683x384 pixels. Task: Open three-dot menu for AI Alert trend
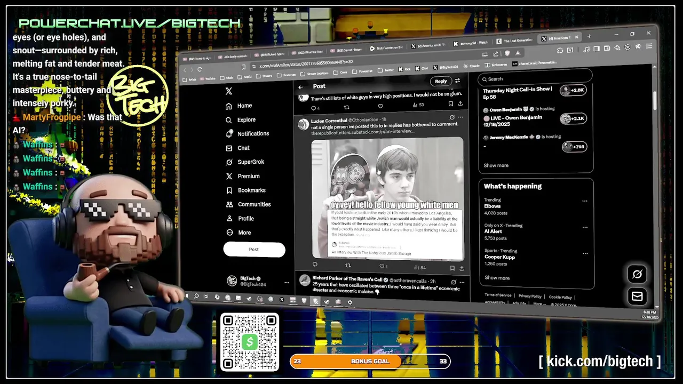pos(585,227)
